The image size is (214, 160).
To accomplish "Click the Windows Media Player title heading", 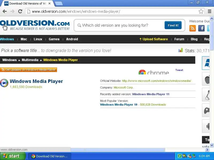I will (36, 81).
